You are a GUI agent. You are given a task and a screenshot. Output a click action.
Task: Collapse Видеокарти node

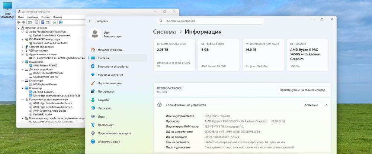pyautogui.click(x=23, y=62)
